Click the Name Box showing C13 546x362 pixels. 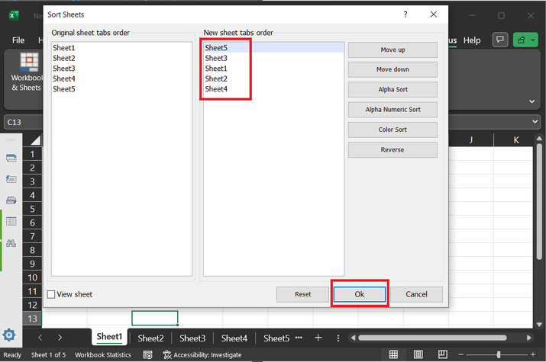point(24,122)
